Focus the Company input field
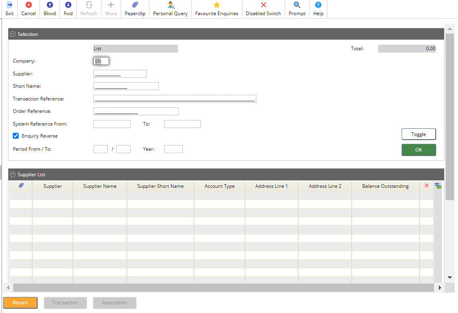458x313 pixels. pyautogui.click(x=101, y=61)
